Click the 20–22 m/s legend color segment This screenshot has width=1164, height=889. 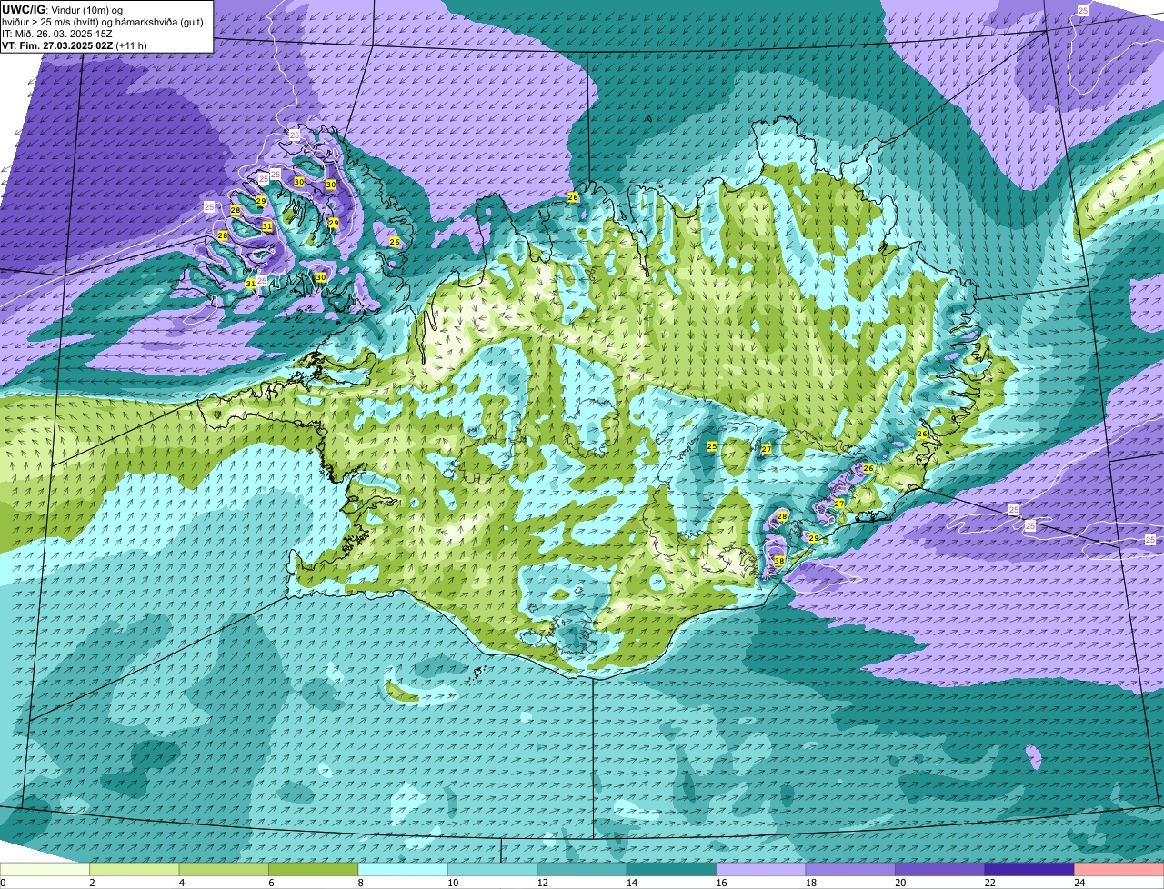coord(940,869)
